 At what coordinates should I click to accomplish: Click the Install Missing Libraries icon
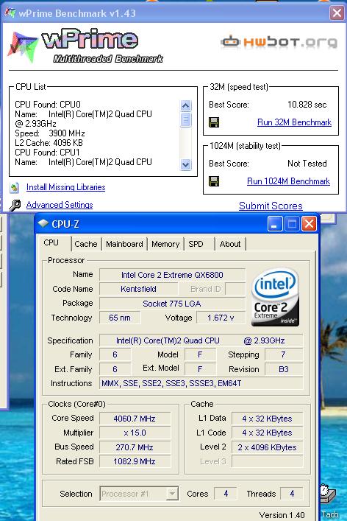[x=14, y=187]
